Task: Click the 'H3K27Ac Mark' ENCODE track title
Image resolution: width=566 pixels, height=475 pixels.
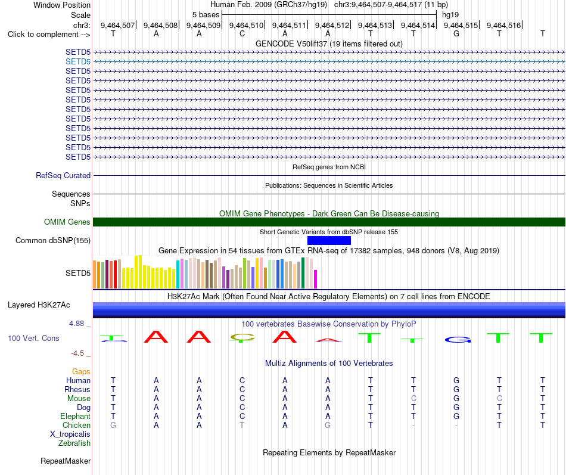Action: pos(329,297)
